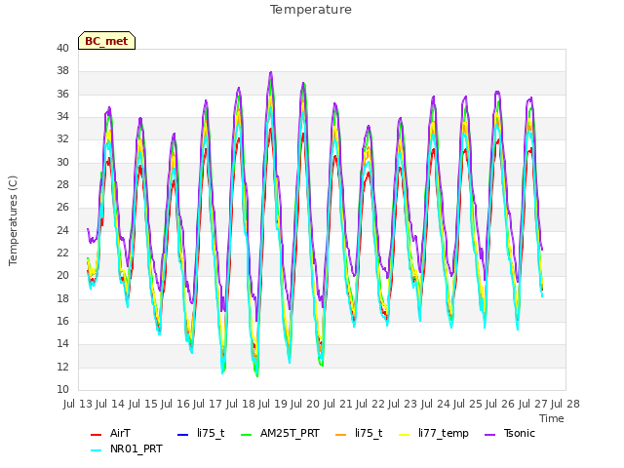Click the Jul 24 x-axis tick label
Screen dimensions: 624x468
pos(435,404)
